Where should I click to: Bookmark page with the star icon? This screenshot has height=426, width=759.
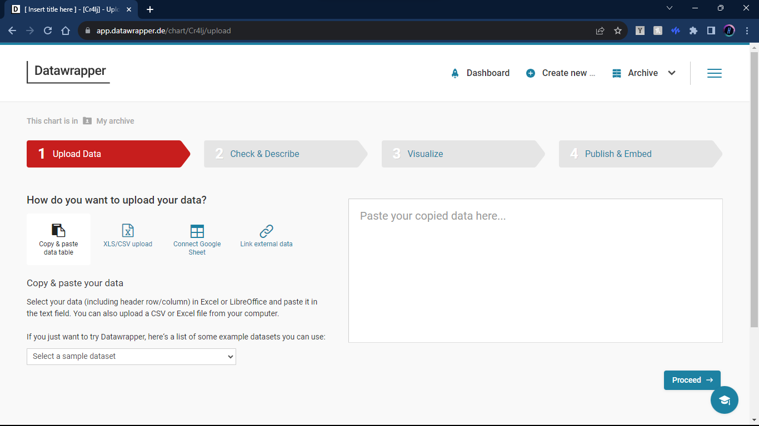(617, 31)
